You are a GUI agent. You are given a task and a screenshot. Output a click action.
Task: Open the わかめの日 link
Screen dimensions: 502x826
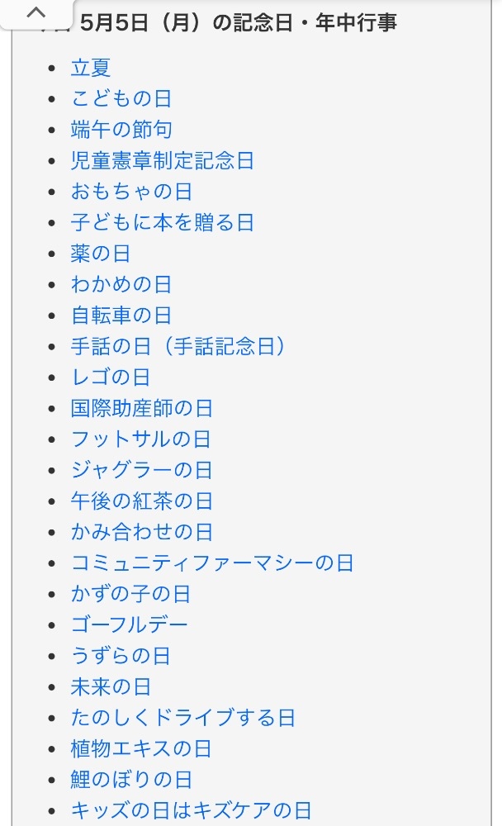tap(121, 285)
